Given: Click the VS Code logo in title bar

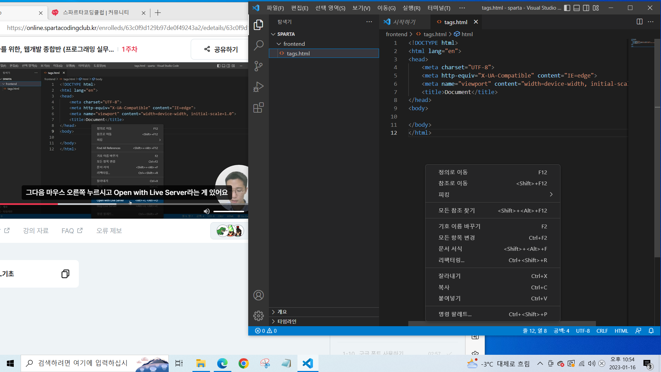Looking at the screenshot, I should (x=256, y=8).
